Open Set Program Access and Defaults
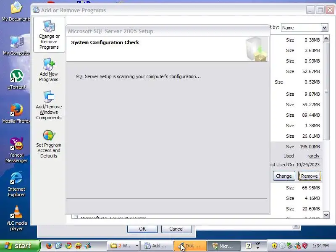Image resolution: width=336 pixels, height=252 pixels. (49, 144)
